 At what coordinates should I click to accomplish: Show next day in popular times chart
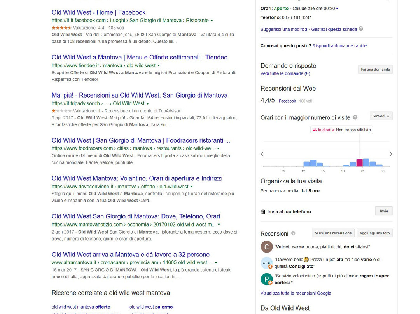tap(391, 154)
